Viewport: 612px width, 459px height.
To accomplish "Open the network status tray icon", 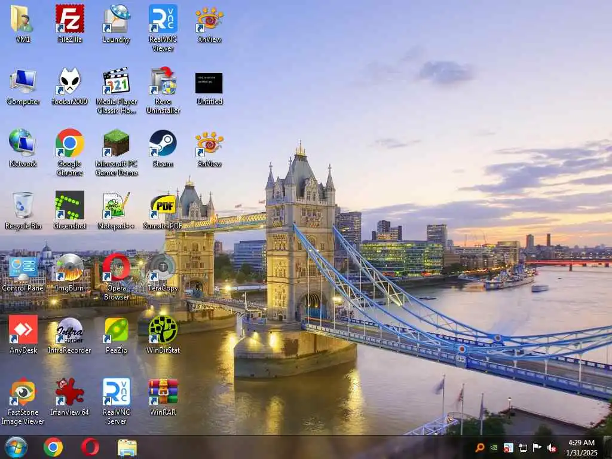I will [522, 448].
